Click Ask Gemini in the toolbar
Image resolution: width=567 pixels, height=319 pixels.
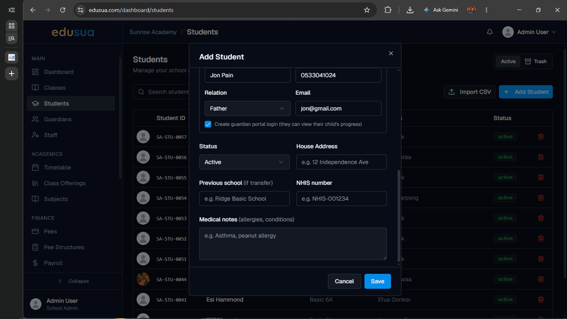(x=440, y=10)
